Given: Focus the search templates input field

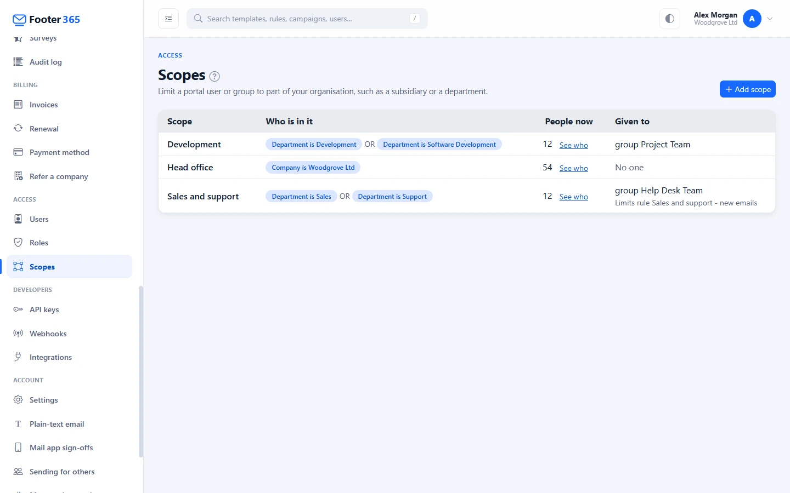Looking at the screenshot, I should pyautogui.click(x=307, y=19).
